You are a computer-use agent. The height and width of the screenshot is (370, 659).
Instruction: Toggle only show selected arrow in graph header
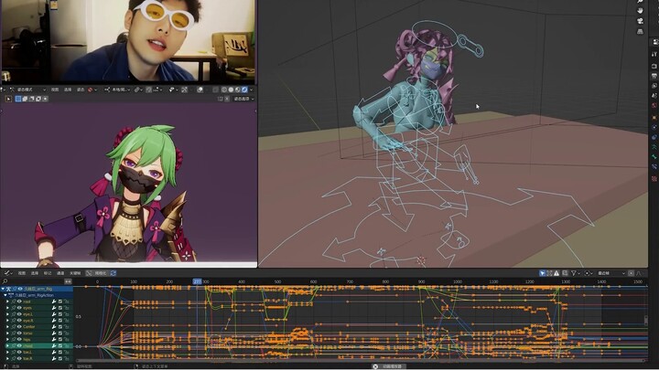[542, 273]
